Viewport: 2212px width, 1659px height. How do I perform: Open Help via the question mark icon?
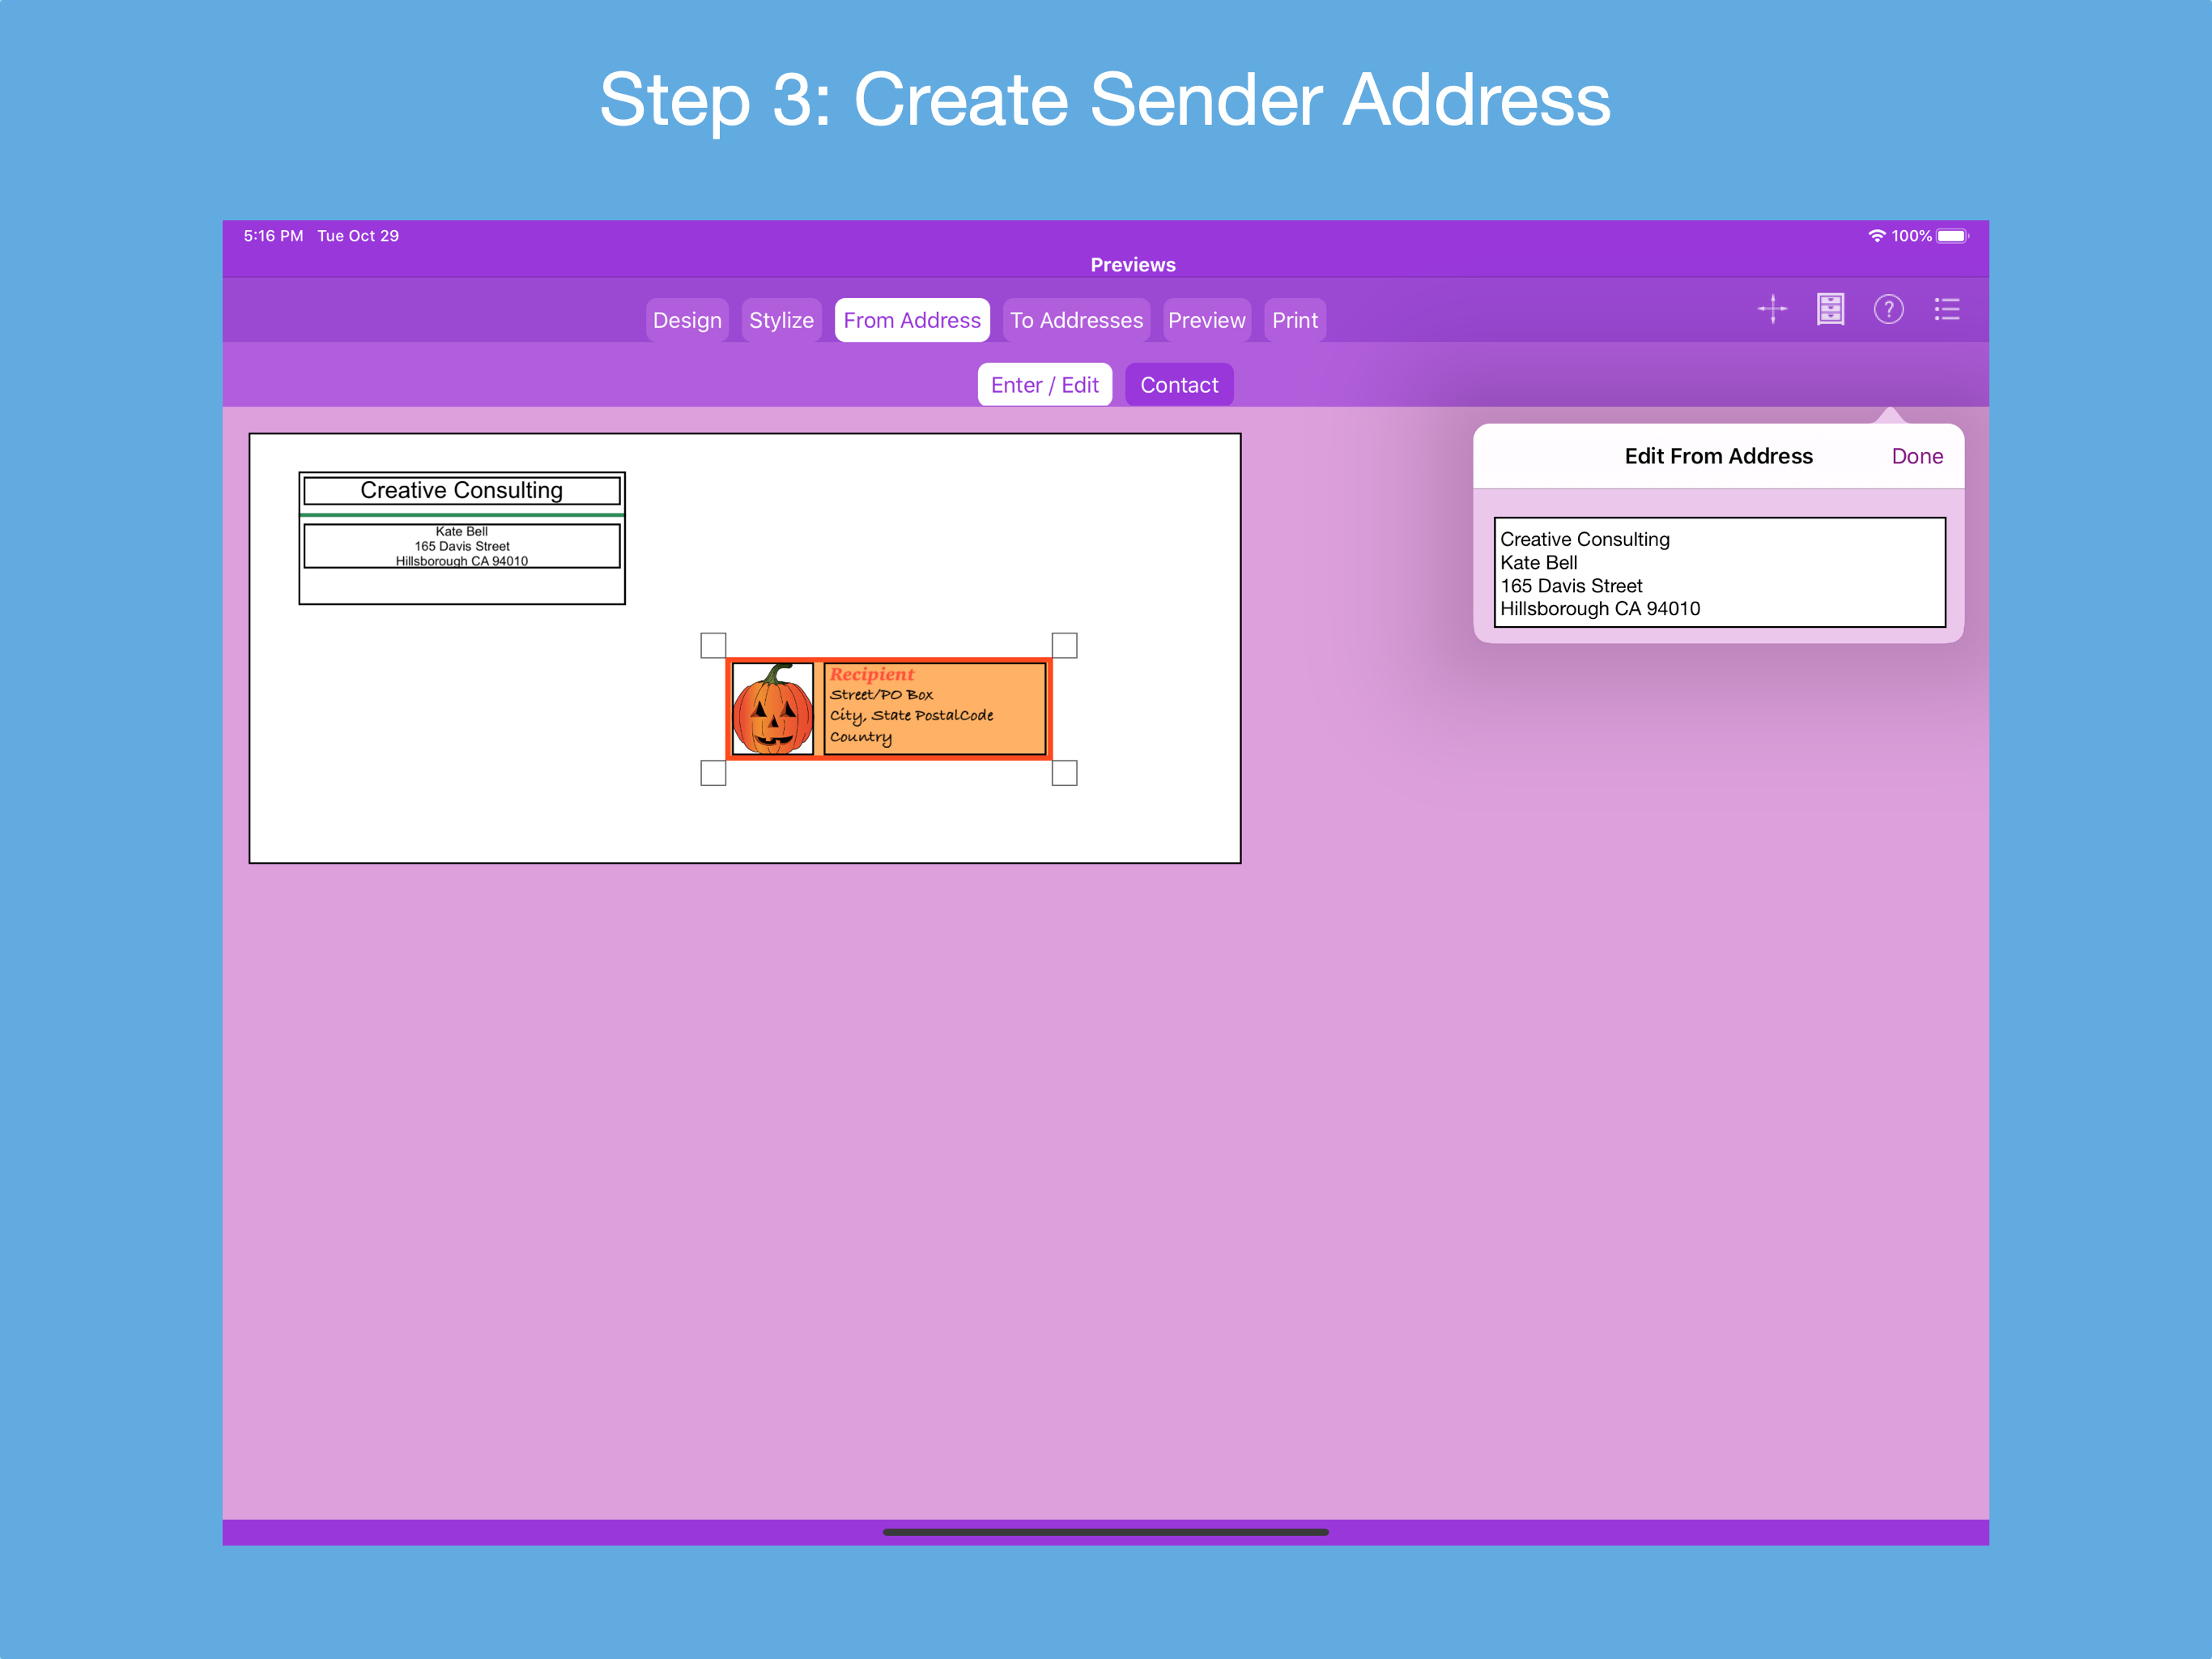pos(1890,309)
